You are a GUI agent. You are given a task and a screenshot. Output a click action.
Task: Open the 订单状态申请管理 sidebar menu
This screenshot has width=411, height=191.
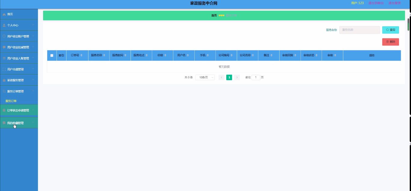click(19, 110)
